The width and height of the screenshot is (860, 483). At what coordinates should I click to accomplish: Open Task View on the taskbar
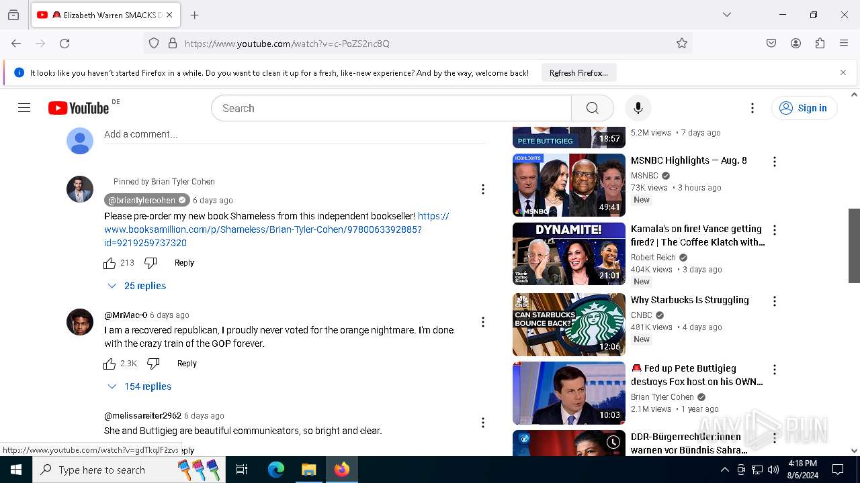pos(242,470)
